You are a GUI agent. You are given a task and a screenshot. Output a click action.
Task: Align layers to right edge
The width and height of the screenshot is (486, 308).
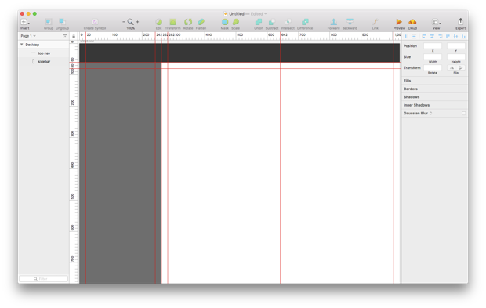coord(440,36)
